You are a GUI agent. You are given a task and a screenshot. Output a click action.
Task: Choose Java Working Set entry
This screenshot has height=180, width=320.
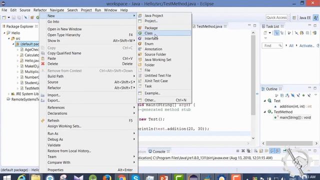tap(164, 59)
